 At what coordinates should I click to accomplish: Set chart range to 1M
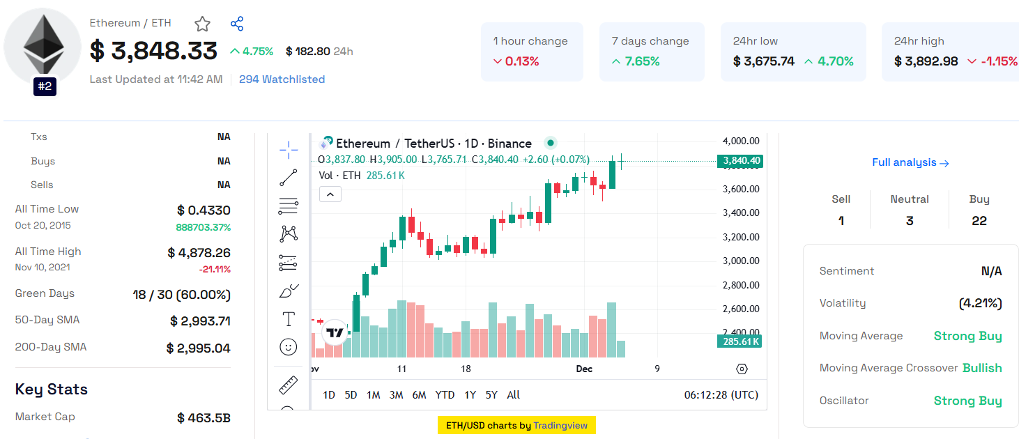374,395
